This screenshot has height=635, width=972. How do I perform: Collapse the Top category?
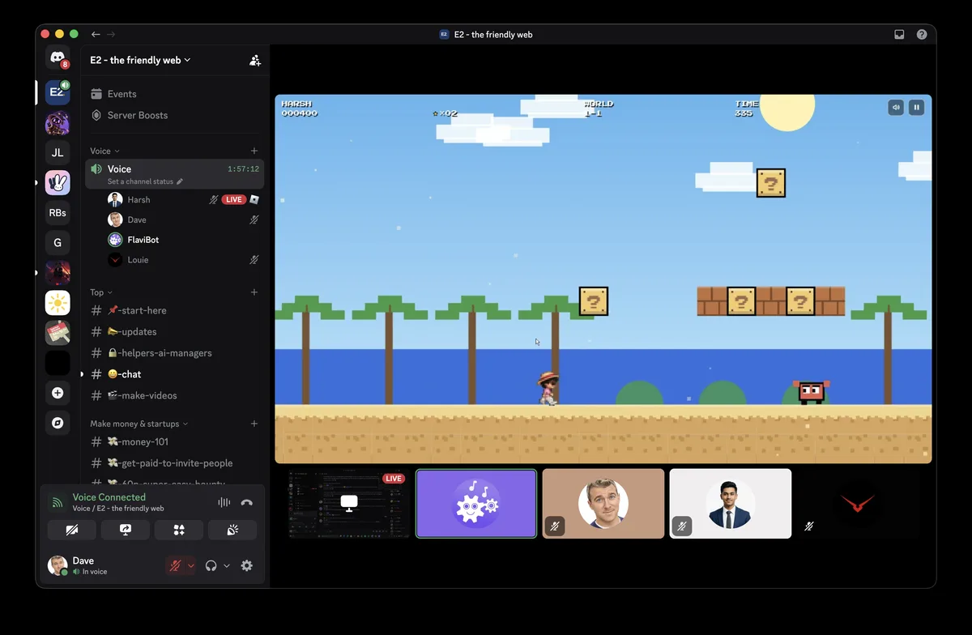(101, 292)
